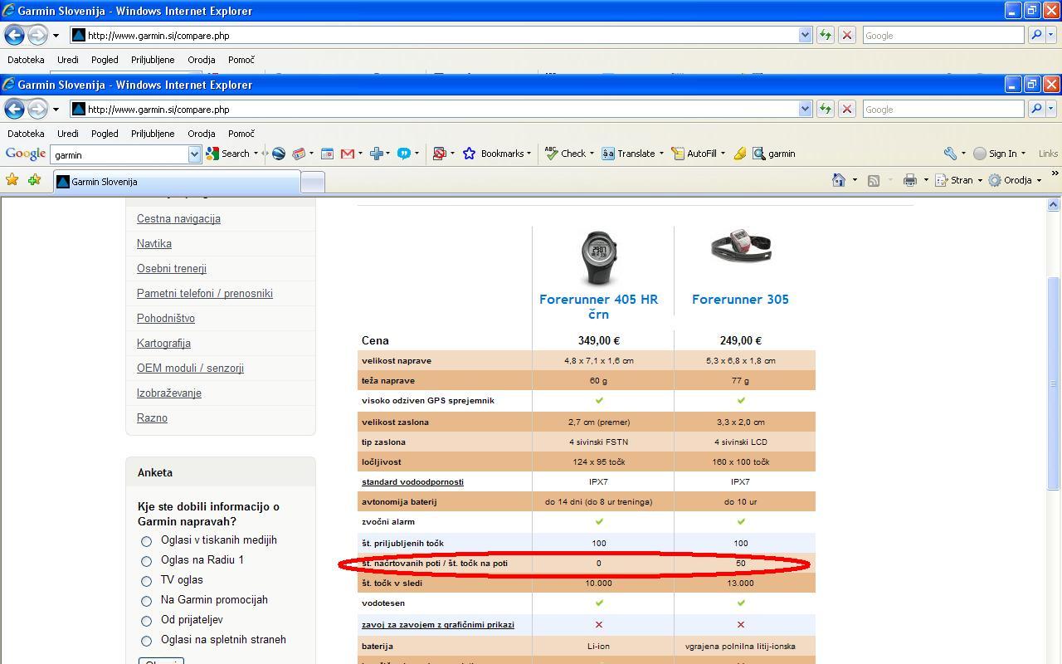Click the RSS feeds icon
Screen dimensions: 1062x664
tap(874, 180)
